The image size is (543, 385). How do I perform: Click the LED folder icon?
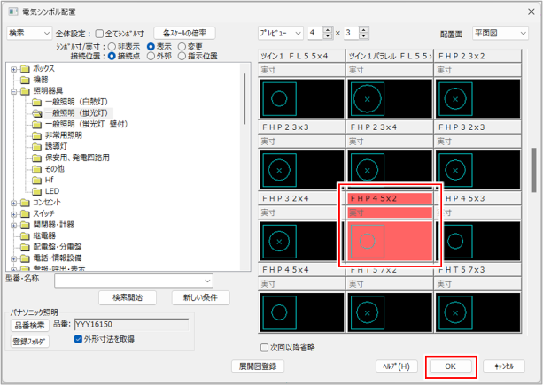37,190
